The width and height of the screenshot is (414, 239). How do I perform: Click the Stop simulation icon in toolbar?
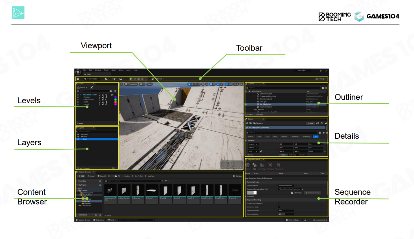click(138, 79)
